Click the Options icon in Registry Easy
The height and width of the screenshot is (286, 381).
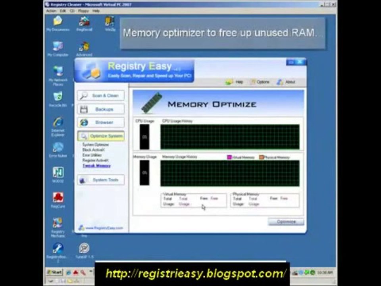(x=253, y=82)
